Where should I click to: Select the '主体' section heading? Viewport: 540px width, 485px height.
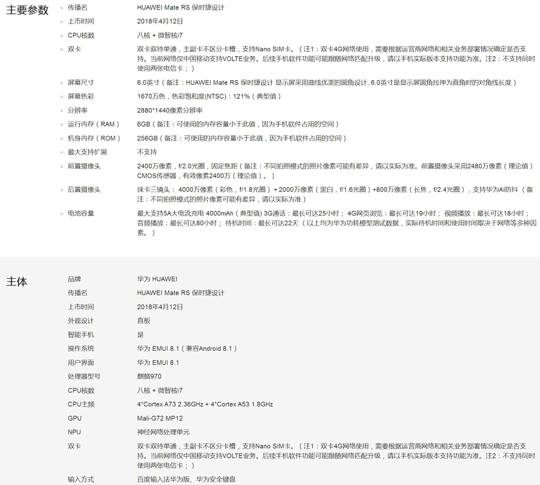coord(16,282)
